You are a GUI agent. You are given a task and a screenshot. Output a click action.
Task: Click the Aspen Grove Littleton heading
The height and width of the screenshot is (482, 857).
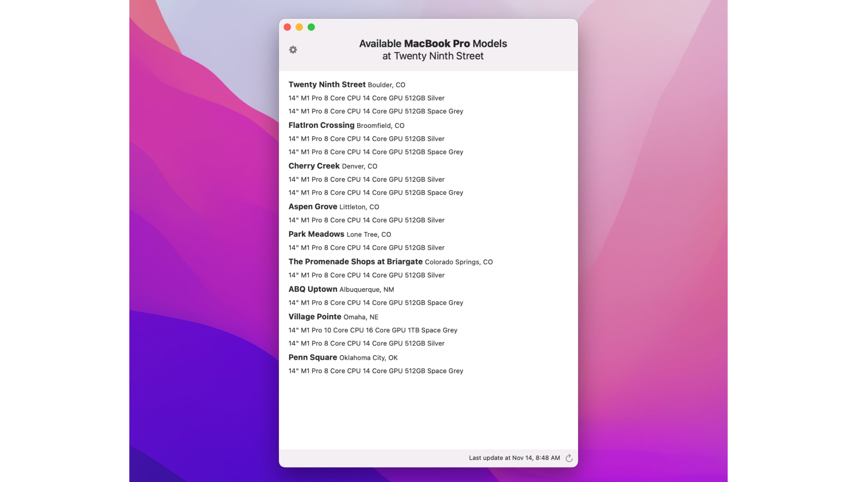coord(313,207)
